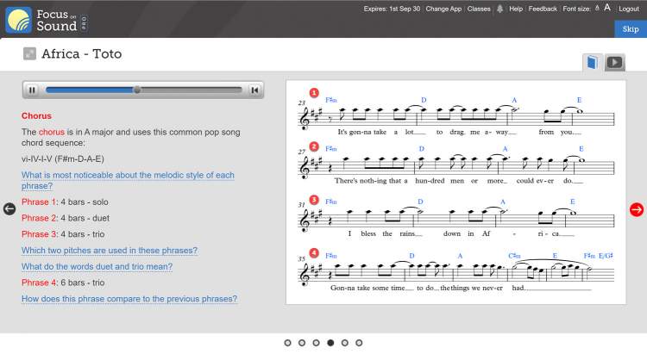Open the Feedback link
647x354 pixels.
point(543,9)
